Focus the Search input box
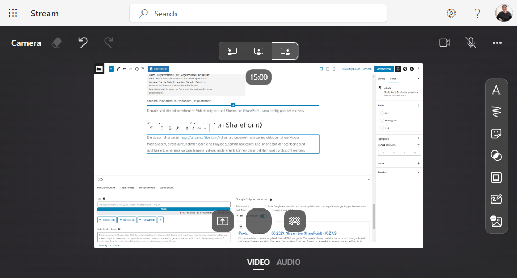Screen dimensions: 517x278 [x=258, y=14]
